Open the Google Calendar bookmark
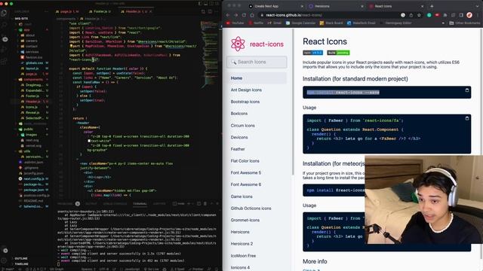Screen dimensions: 483x271 (x=300, y=23)
